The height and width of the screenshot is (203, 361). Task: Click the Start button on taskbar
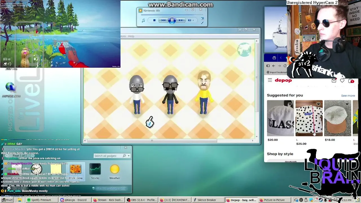(7, 200)
